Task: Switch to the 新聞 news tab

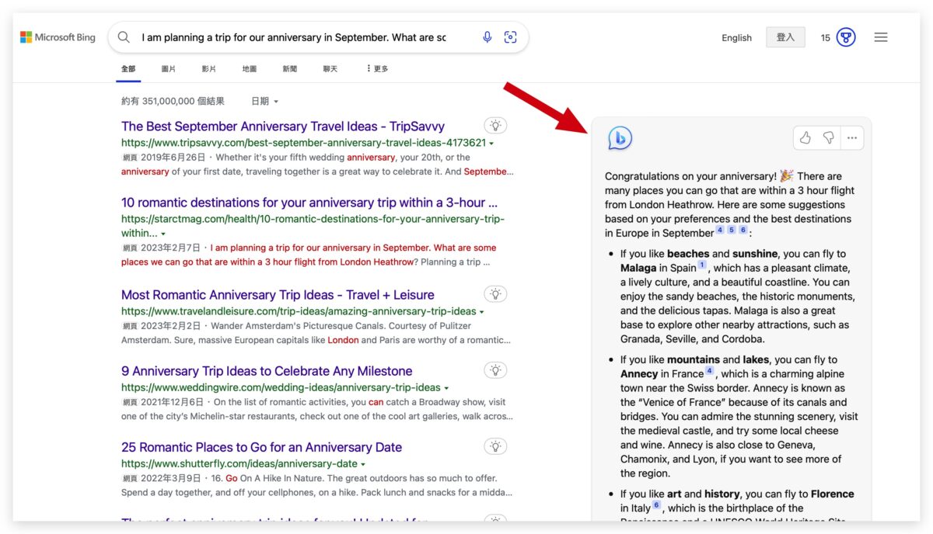Action: [289, 69]
